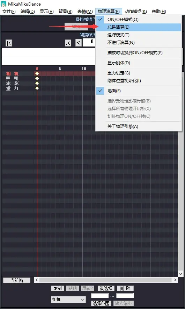The image size is (185, 309).
Task: Click timeline horizontal scrollbar right arrow
Action: [175, 280]
